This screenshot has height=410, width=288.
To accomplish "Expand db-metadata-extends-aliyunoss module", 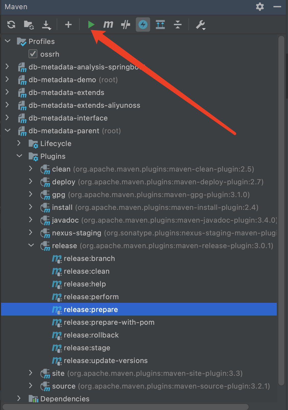I will 7,105.
